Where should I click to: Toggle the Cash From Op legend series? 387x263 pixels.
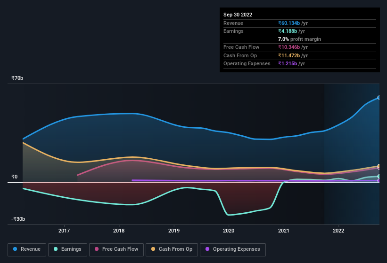point(172,249)
